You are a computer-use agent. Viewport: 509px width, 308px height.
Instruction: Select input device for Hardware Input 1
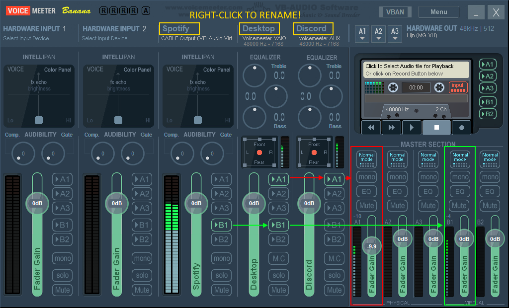click(26, 38)
